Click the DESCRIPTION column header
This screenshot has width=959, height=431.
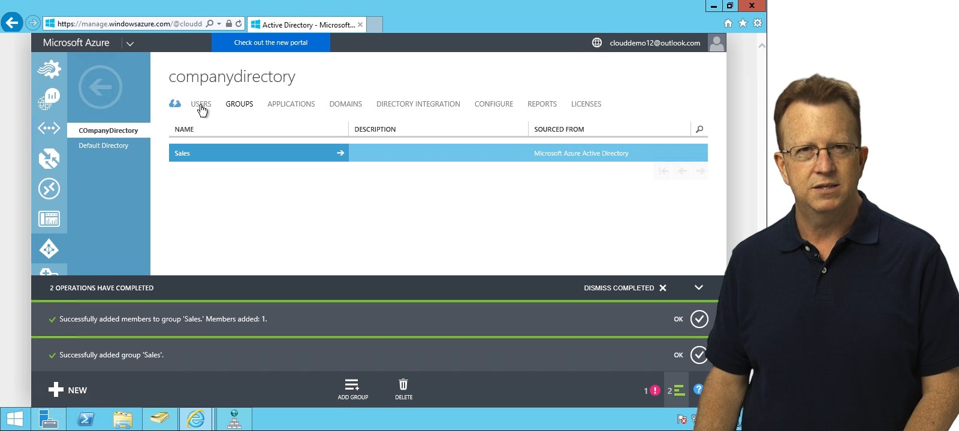point(375,129)
